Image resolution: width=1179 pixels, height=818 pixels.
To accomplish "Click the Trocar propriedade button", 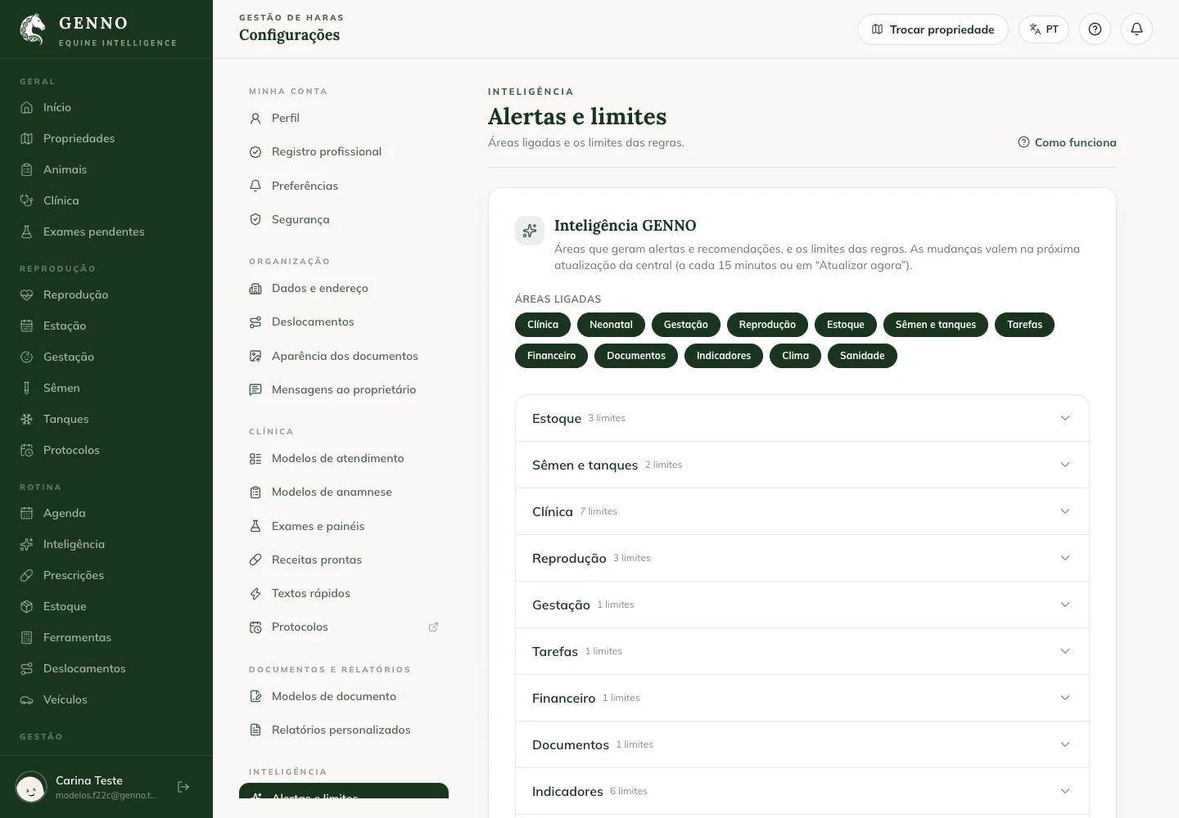I will [x=933, y=29].
